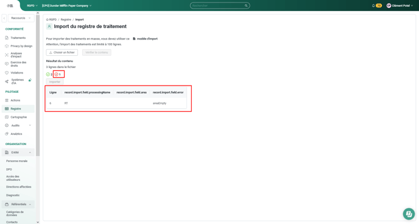The height and width of the screenshot is (224, 419).
Task: Expand the Audits submenu chevron
Action: coord(30,126)
